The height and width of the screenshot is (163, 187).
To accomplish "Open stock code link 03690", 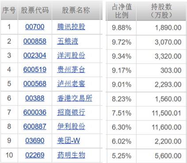I will [x=35, y=141].
